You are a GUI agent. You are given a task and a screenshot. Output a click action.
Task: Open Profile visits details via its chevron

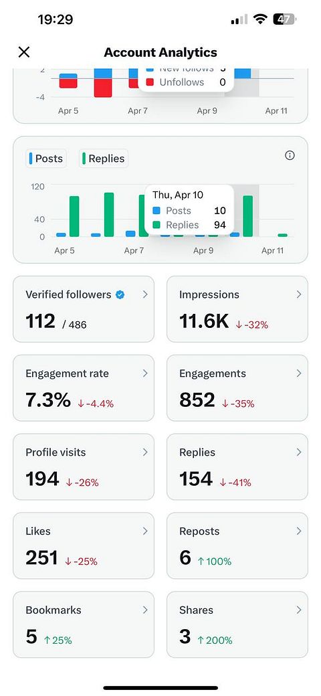coord(145,452)
